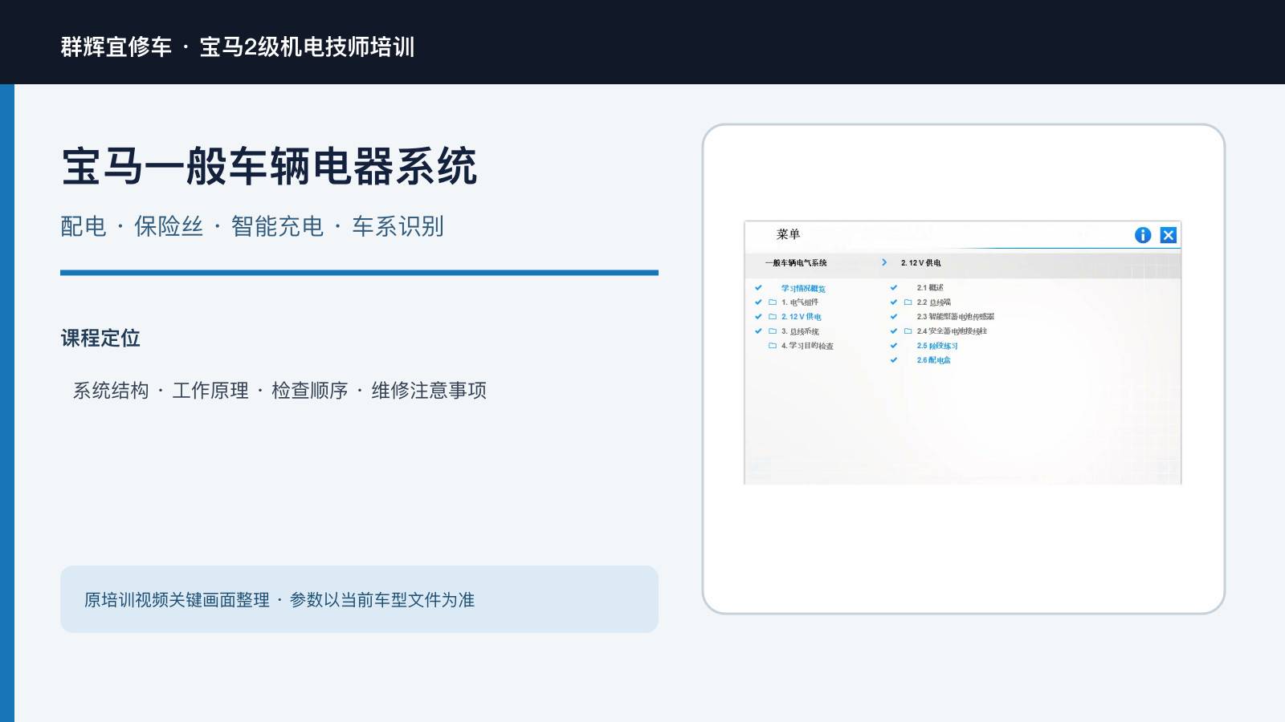This screenshot has width=1285, height=722.
Task: Click the checkmark next to 1. 电气组件
Action: [x=758, y=302]
